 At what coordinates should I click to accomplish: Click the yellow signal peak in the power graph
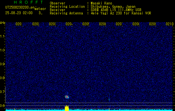tap(66, 108)
